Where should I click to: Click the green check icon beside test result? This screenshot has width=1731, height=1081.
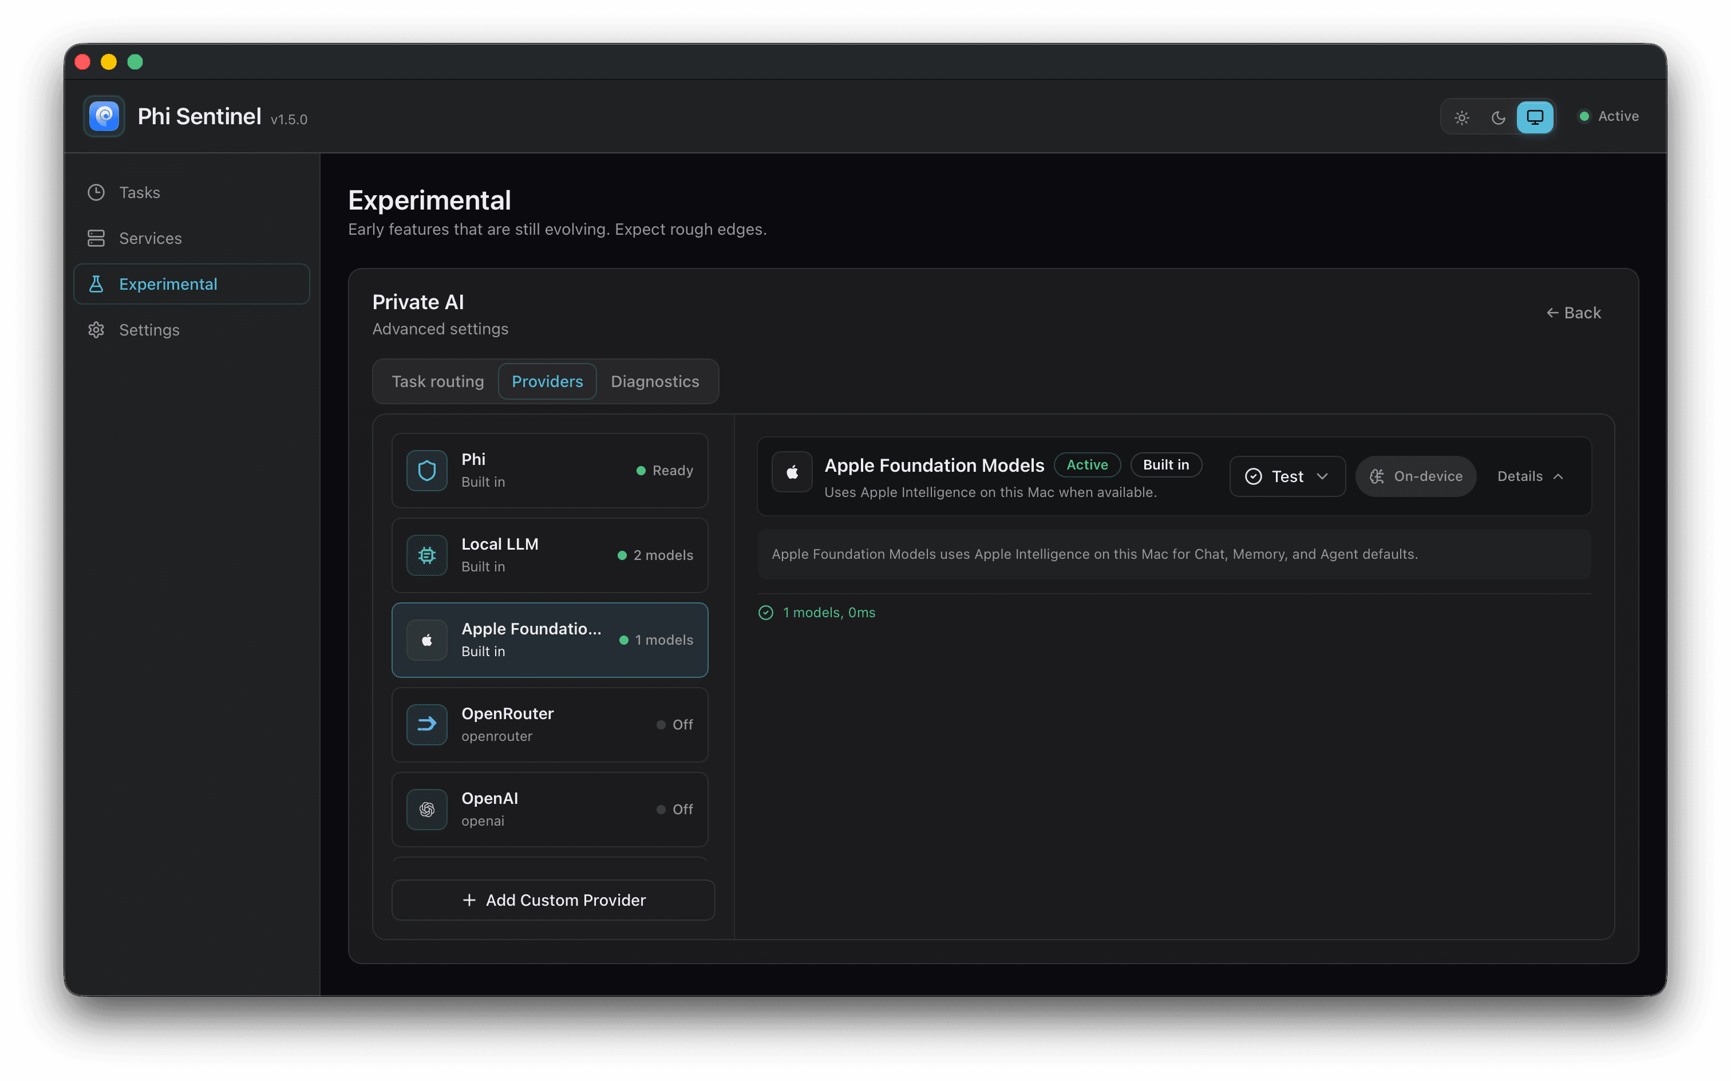tap(765, 613)
